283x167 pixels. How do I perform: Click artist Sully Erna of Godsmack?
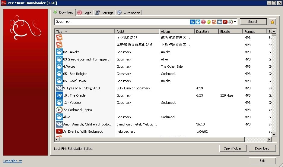point(133,88)
